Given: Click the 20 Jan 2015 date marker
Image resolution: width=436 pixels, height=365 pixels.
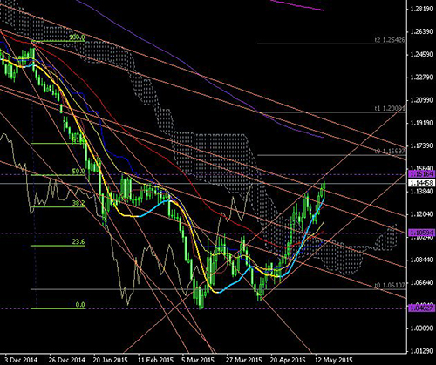Looking at the screenshot, I should coord(111,360).
